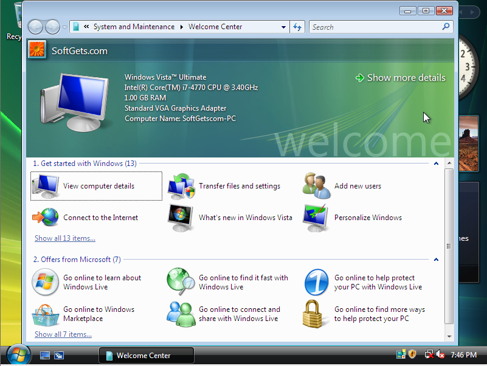Viewport: 487px width, 366px height.
Task: Click Computer Name: SoftGetscom-PC text
Action: pyautogui.click(x=180, y=119)
